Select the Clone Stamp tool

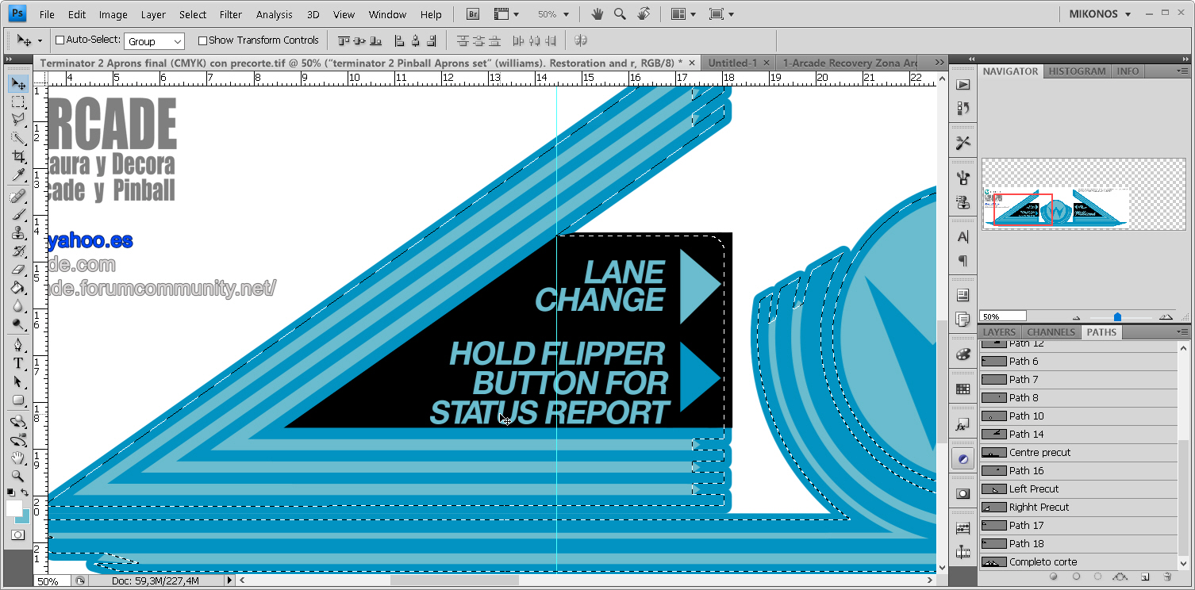[18, 232]
